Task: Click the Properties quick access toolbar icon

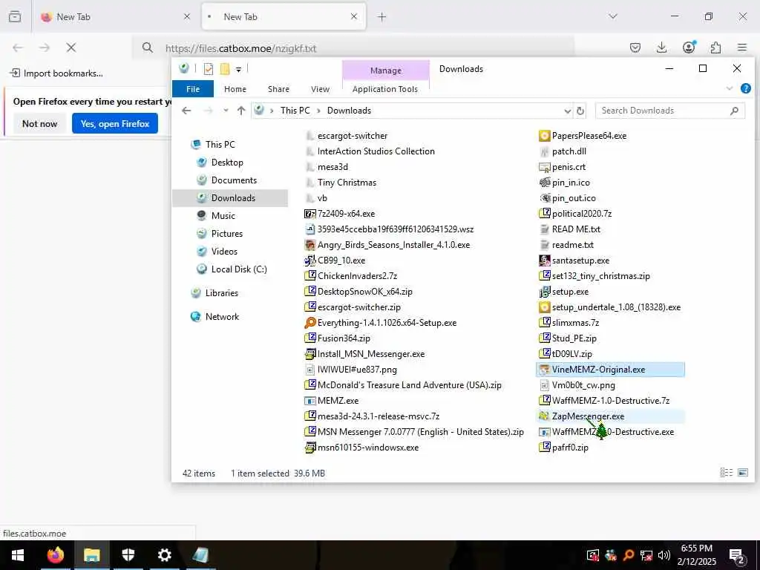Action: pos(209,69)
